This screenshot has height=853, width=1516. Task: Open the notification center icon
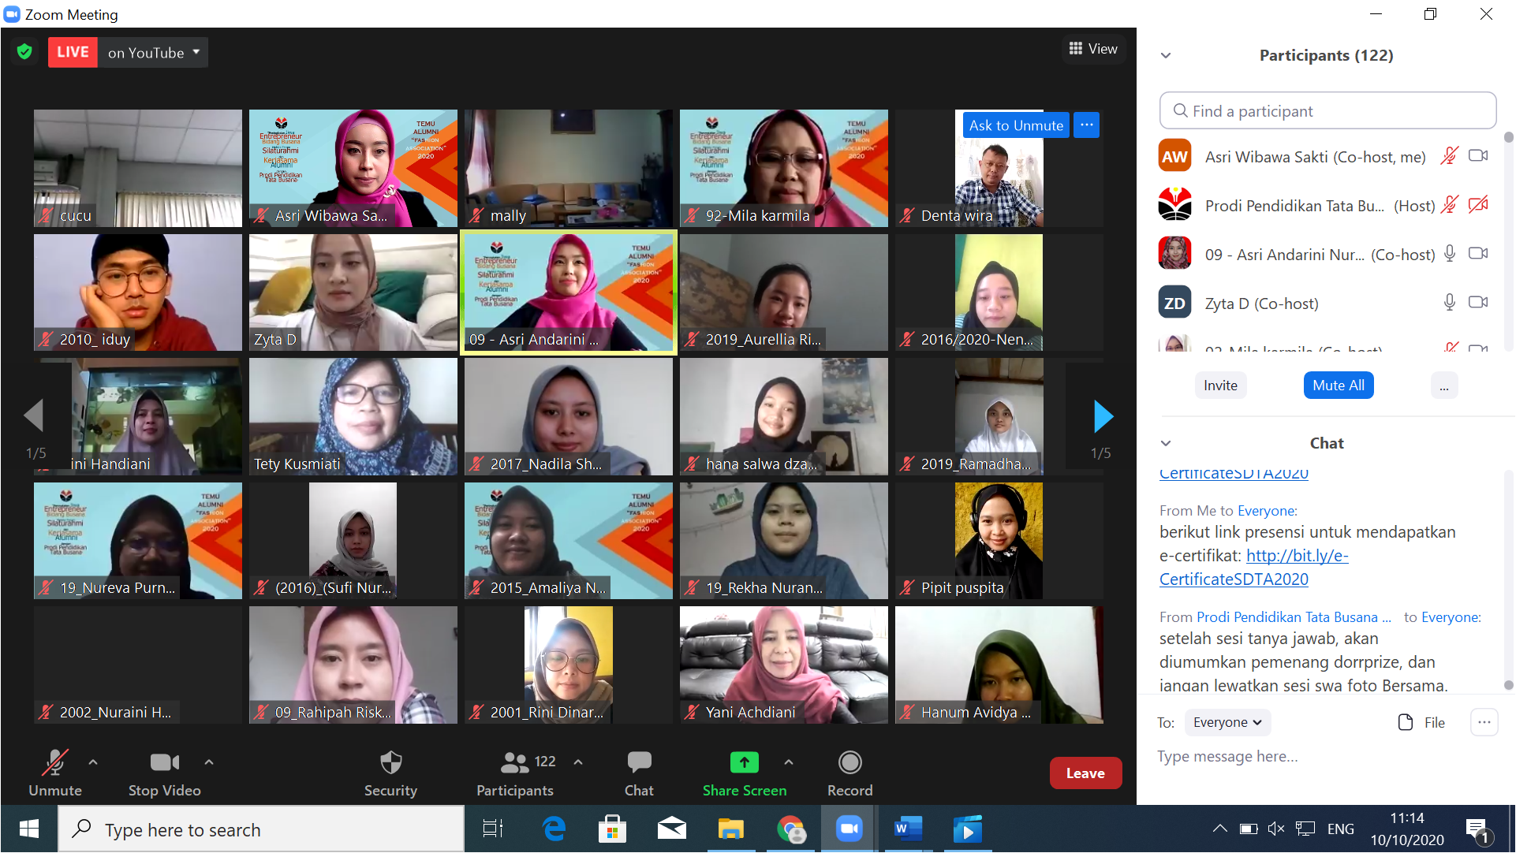[1477, 829]
